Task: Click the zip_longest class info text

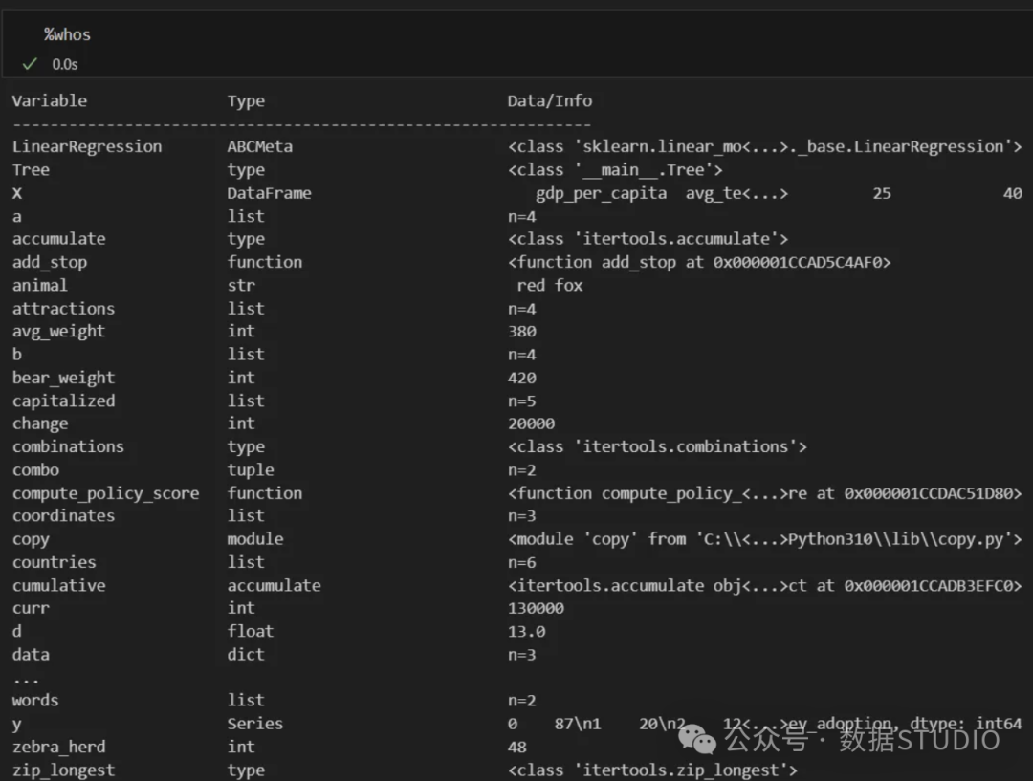Action: (x=652, y=770)
